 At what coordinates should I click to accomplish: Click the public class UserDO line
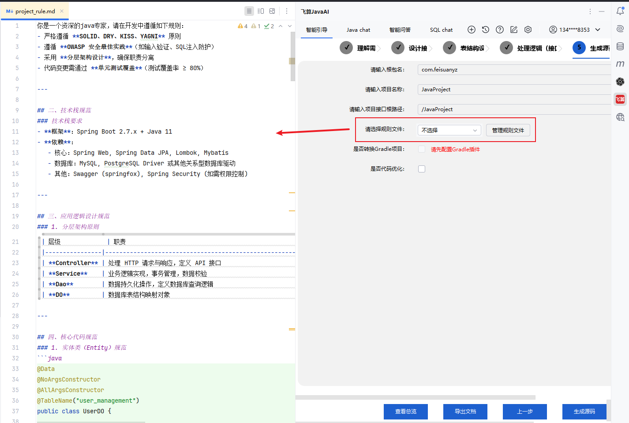pos(74,411)
